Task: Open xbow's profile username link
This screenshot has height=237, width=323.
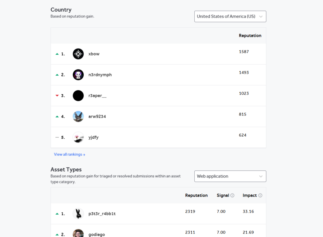Action: 94,54
